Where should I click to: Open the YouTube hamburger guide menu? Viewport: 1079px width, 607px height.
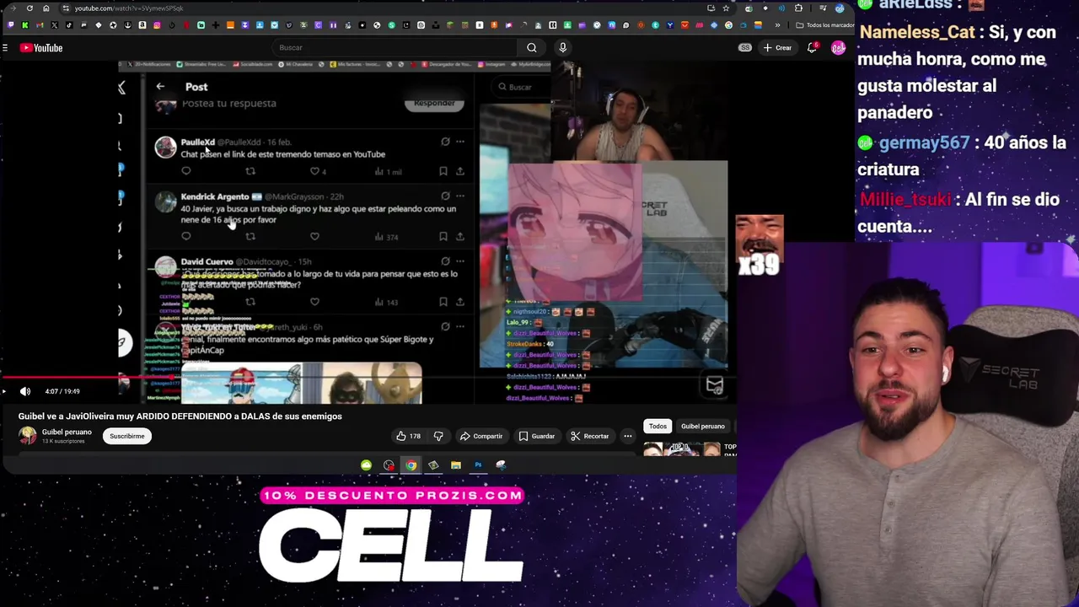pos(5,48)
